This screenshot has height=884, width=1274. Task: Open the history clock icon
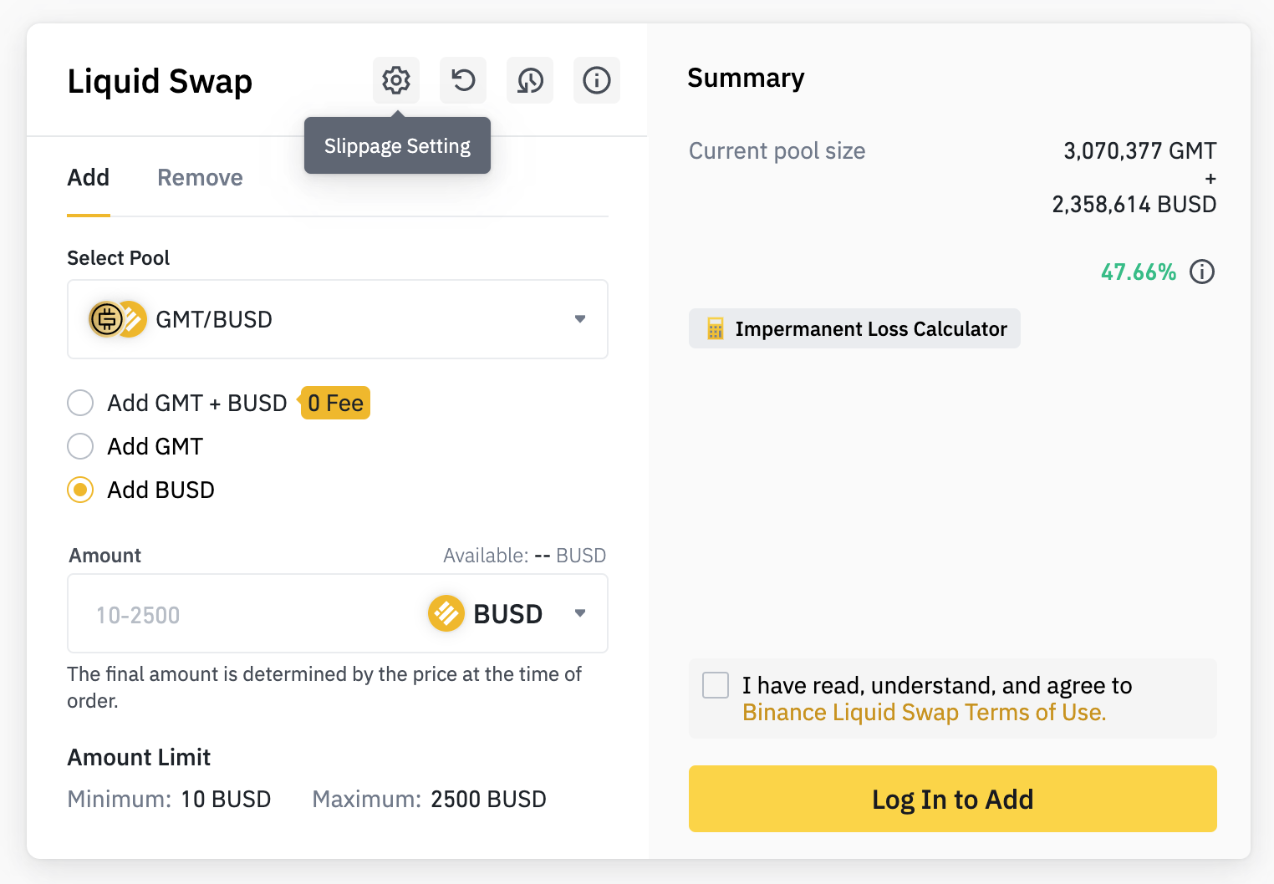point(530,80)
